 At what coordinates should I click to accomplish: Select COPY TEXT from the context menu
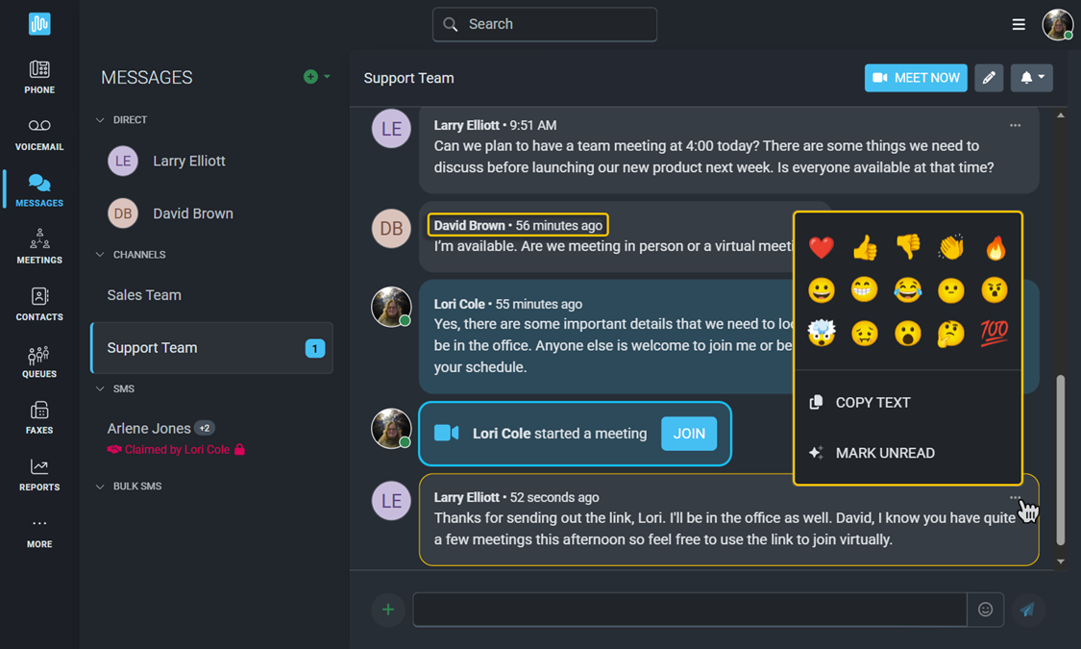point(872,403)
